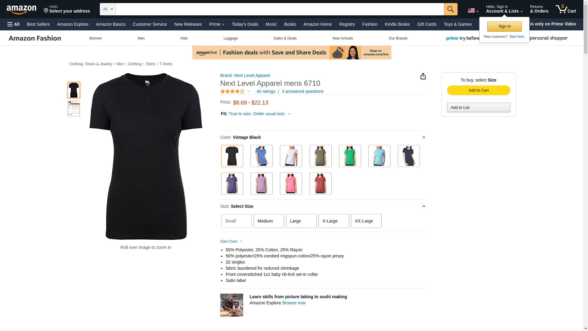Click the share icon near product title

[x=423, y=76]
